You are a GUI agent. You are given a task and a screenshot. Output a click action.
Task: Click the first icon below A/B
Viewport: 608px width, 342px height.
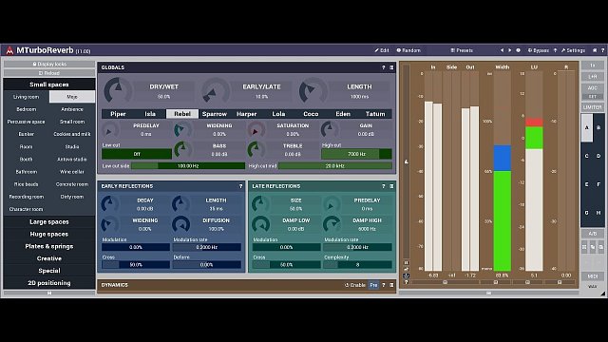[584, 247]
